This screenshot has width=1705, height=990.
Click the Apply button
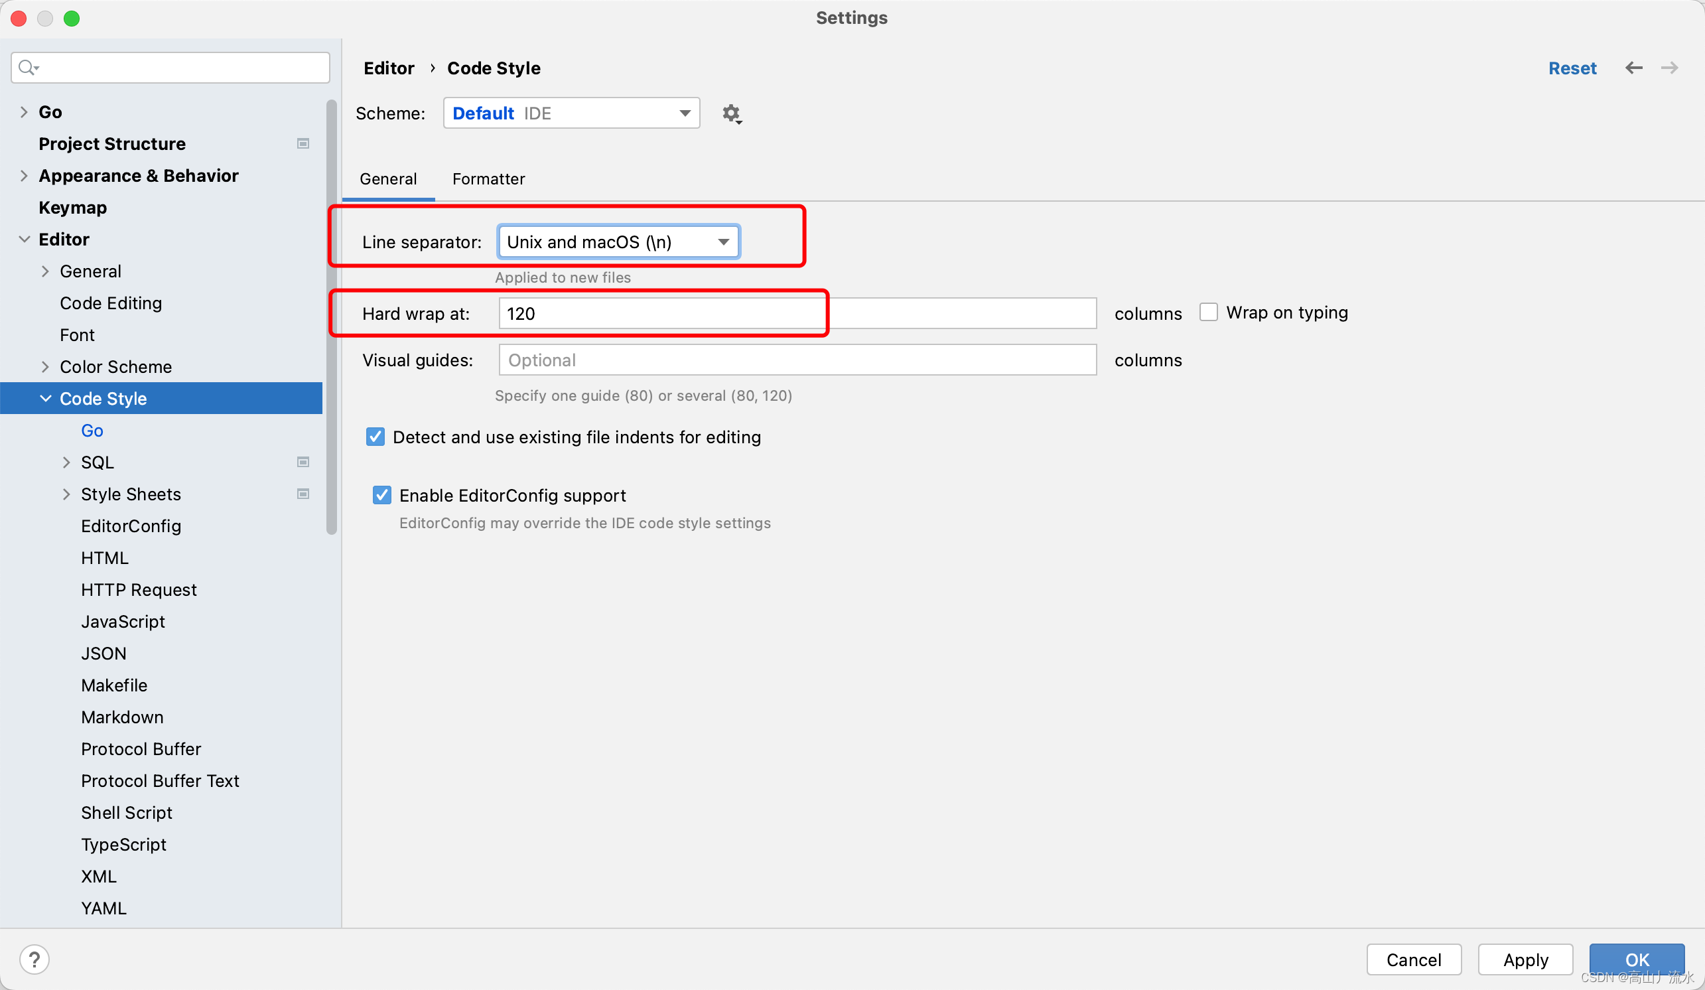coord(1525,959)
